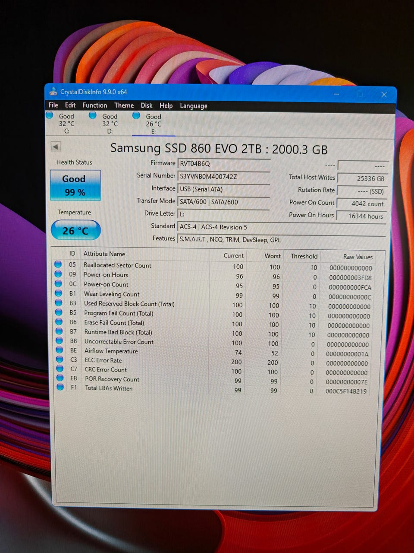Image resolution: width=414 pixels, height=553 pixels.
Task: Click the status icon for Erase Fail Count
Action: (59, 322)
